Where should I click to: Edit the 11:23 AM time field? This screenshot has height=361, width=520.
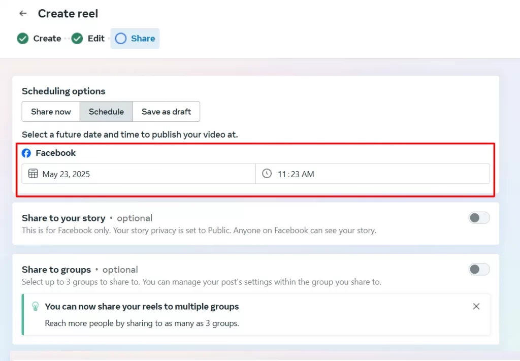click(x=373, y=174)
